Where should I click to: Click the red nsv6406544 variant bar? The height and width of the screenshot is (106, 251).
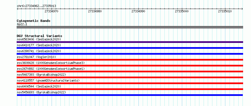coord(130,89)
